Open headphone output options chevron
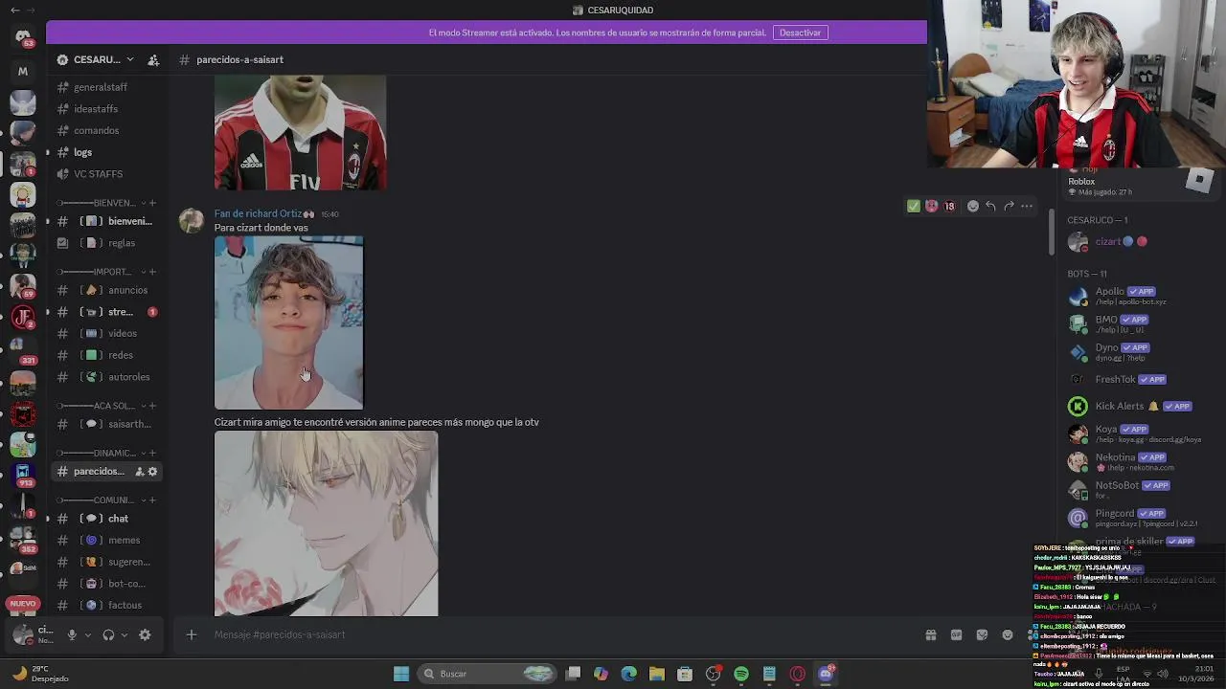Screen dimensions: 1226x689 [124, 634]
